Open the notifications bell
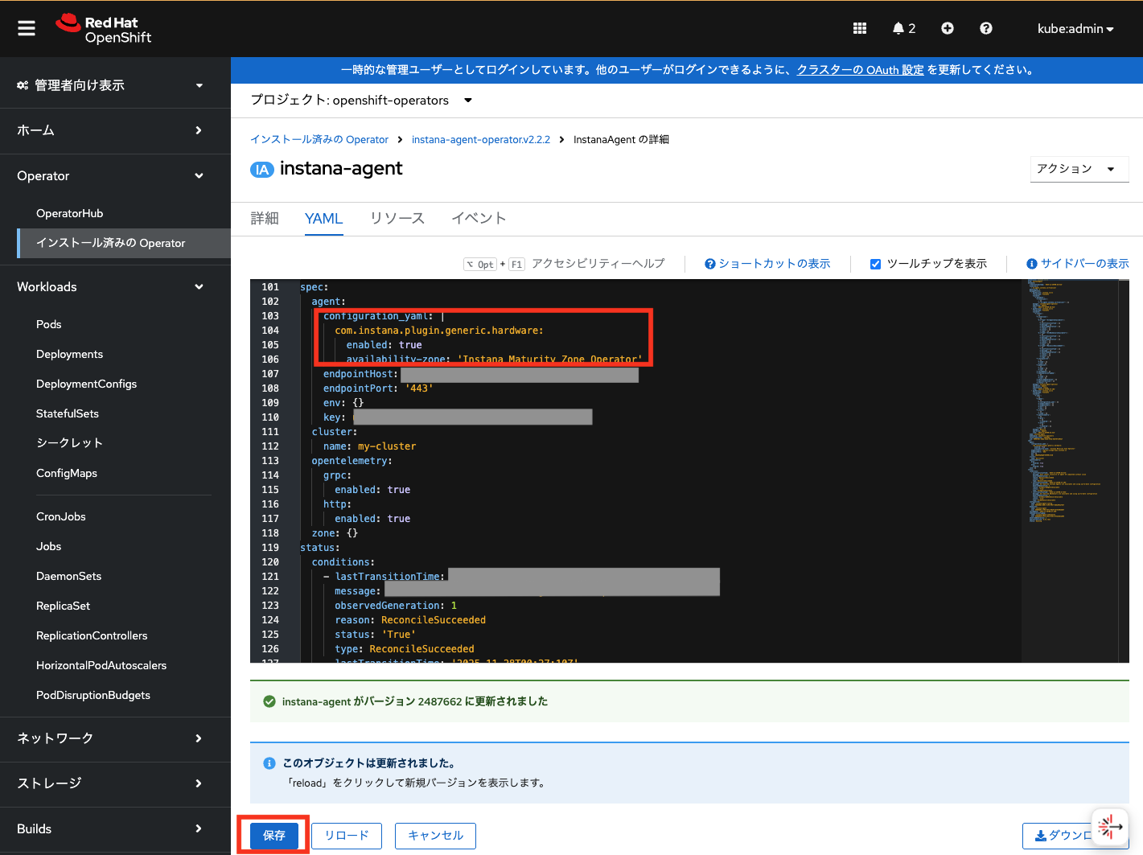 coord(904,28)
